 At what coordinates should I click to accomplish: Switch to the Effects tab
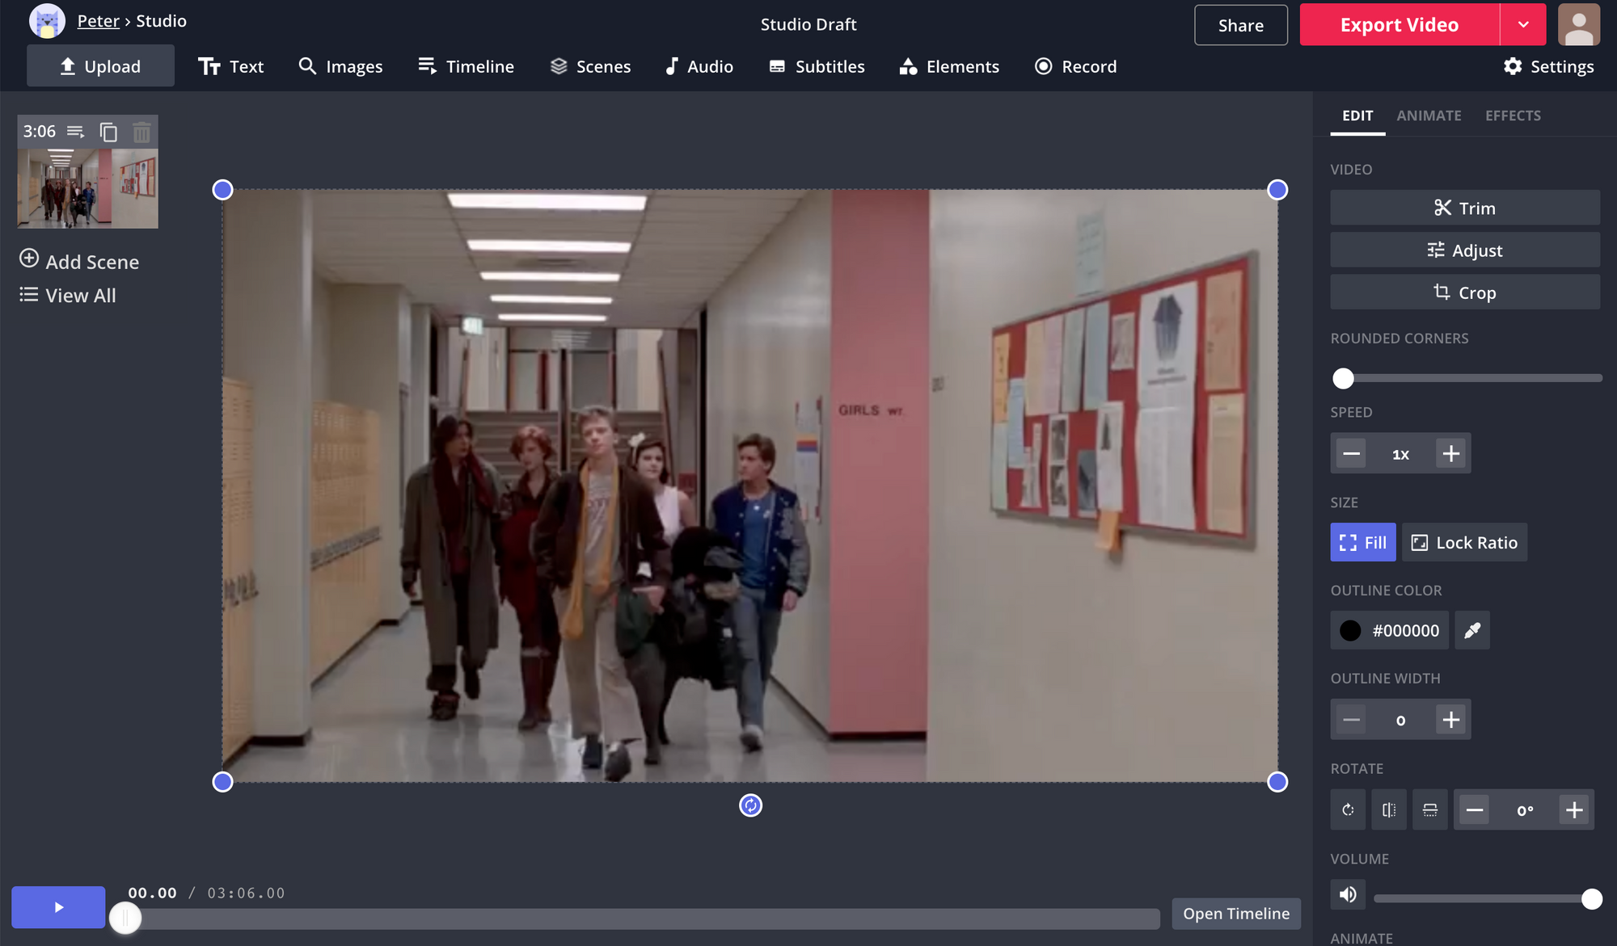1512,116
